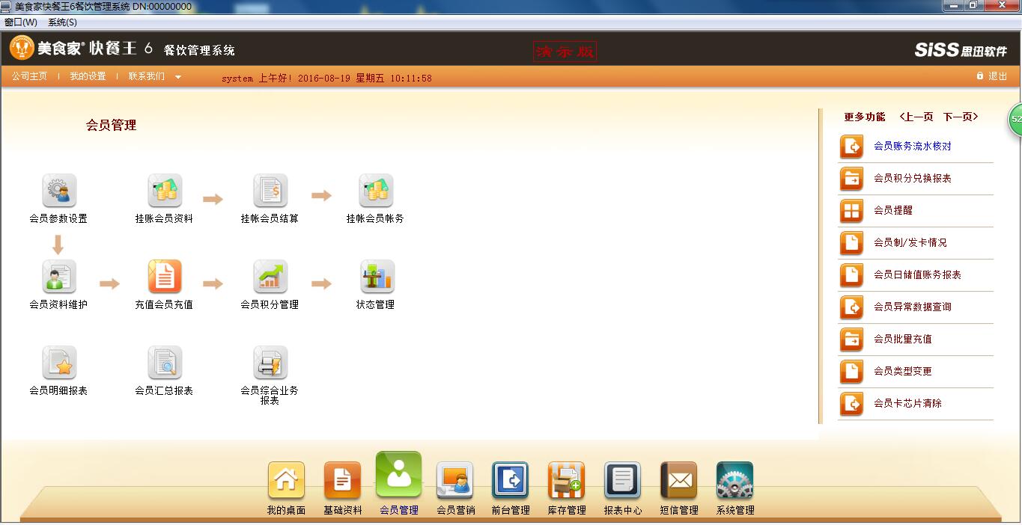Open the 会员提醒 link
This screenshot has height=525, width=1022.
point(893,211)
